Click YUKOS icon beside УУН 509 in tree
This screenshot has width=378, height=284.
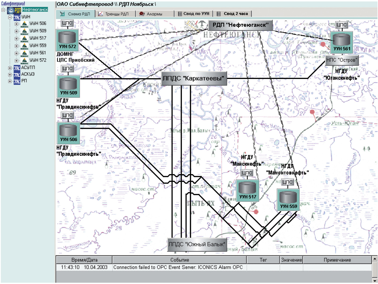point(24,32)
